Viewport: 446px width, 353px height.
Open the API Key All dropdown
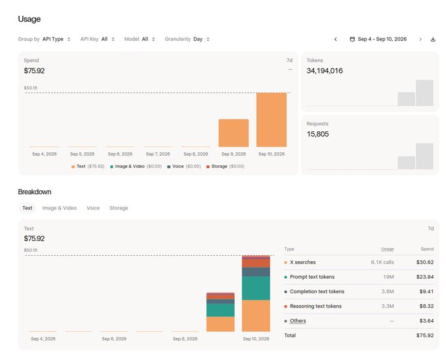click(x=98, y=39)
